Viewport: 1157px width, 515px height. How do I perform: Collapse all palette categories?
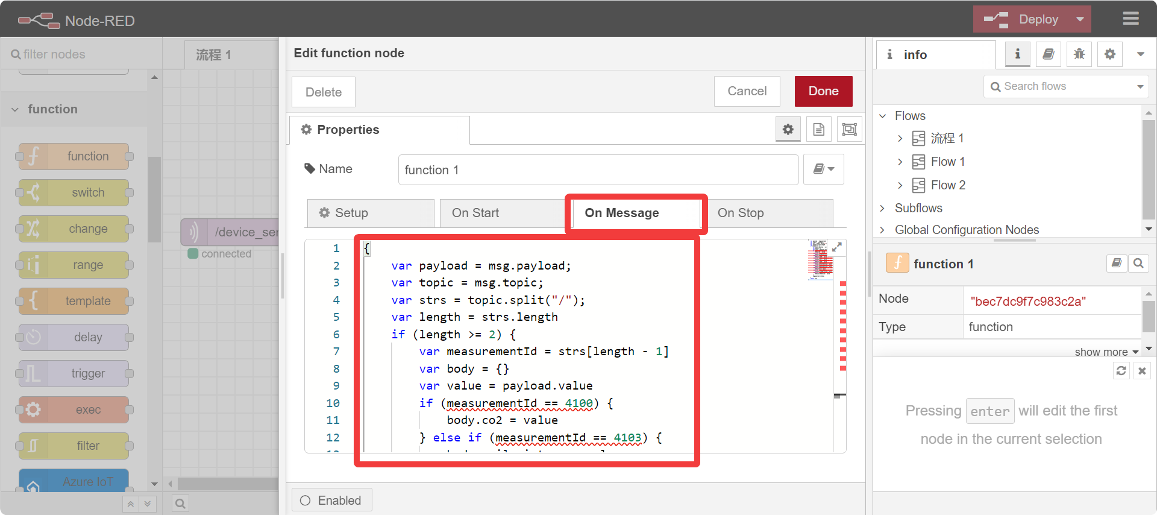click(x=131, y=504)
